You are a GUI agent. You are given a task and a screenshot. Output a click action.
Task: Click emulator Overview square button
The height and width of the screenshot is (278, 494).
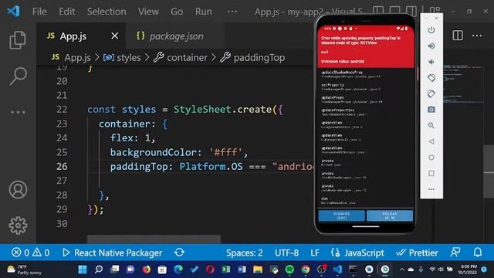431,173
